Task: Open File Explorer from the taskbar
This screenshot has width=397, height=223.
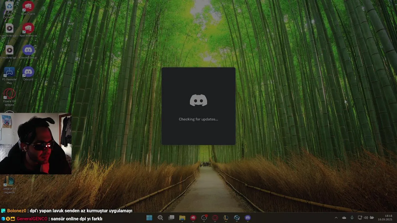Action: (x=182, y=218)
